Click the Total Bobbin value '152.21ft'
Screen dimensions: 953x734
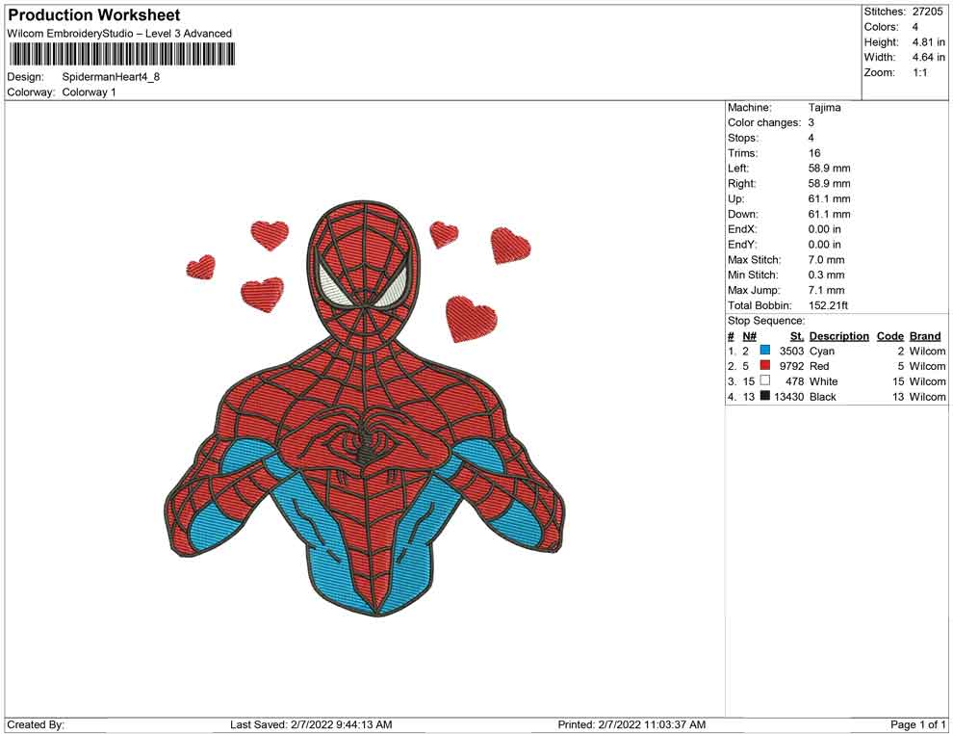tap(829, 305)
